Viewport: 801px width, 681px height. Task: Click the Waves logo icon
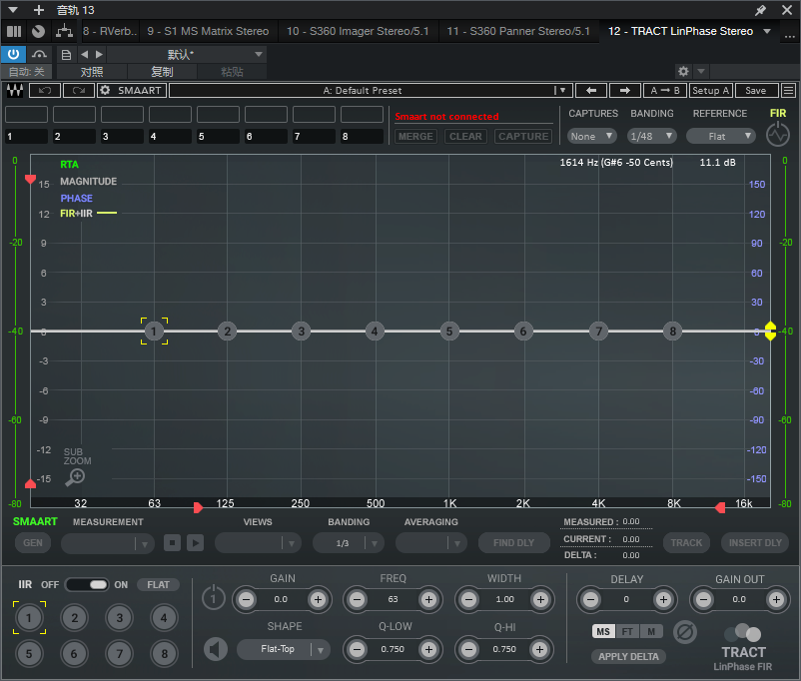(x=15, y=91)
